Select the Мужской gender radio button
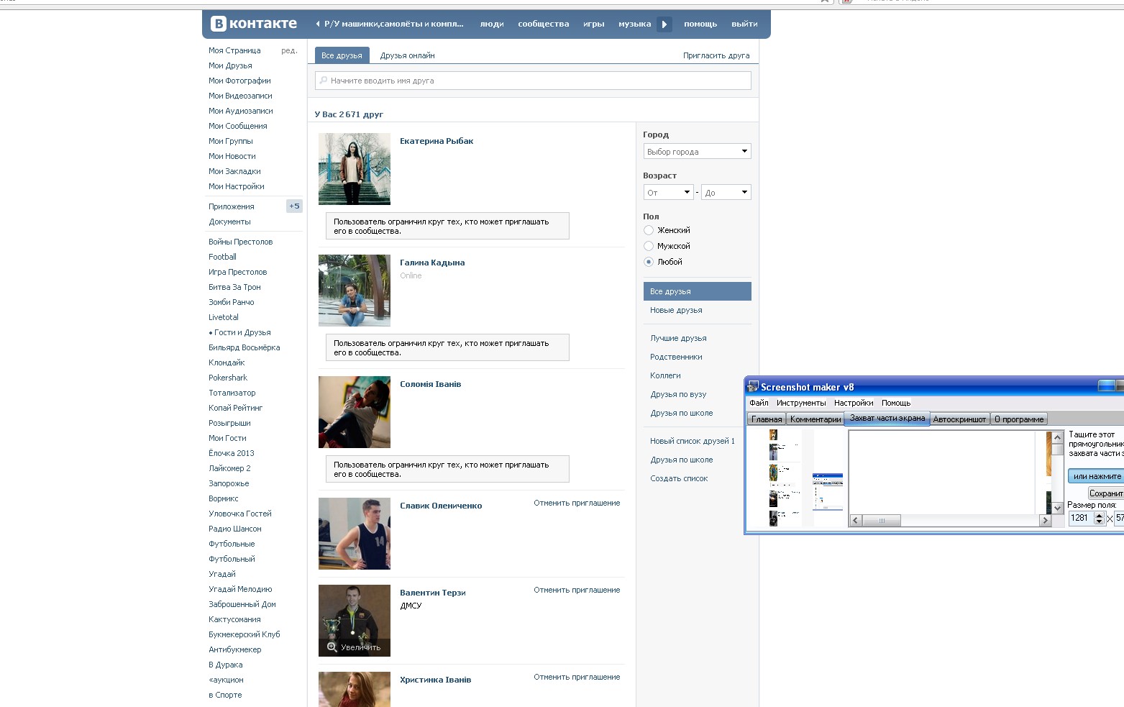Screen dimensions: 1124x707 click(649, 246)
